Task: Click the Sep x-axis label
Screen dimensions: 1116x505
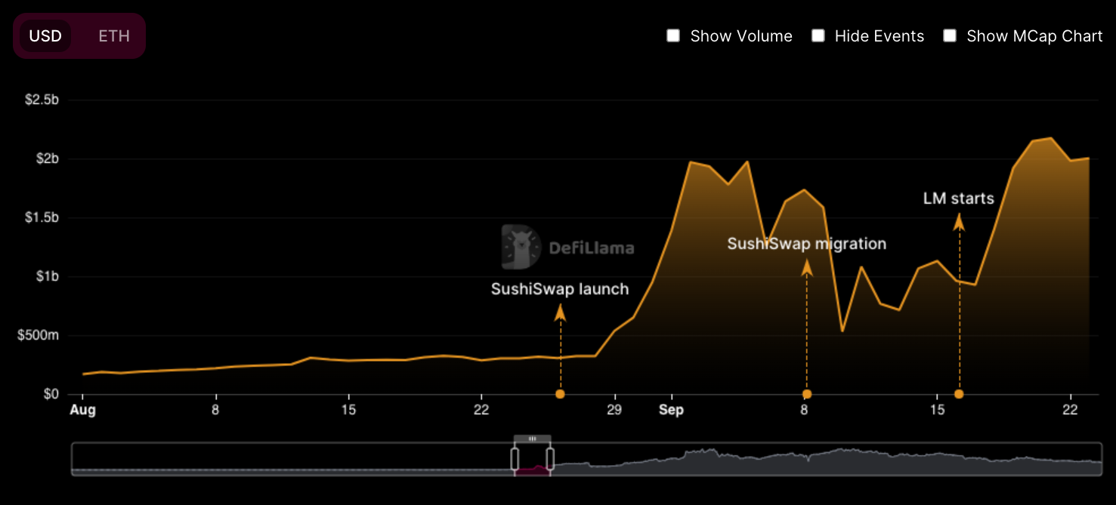Action: pyautogui.click(x=671, y=410)
